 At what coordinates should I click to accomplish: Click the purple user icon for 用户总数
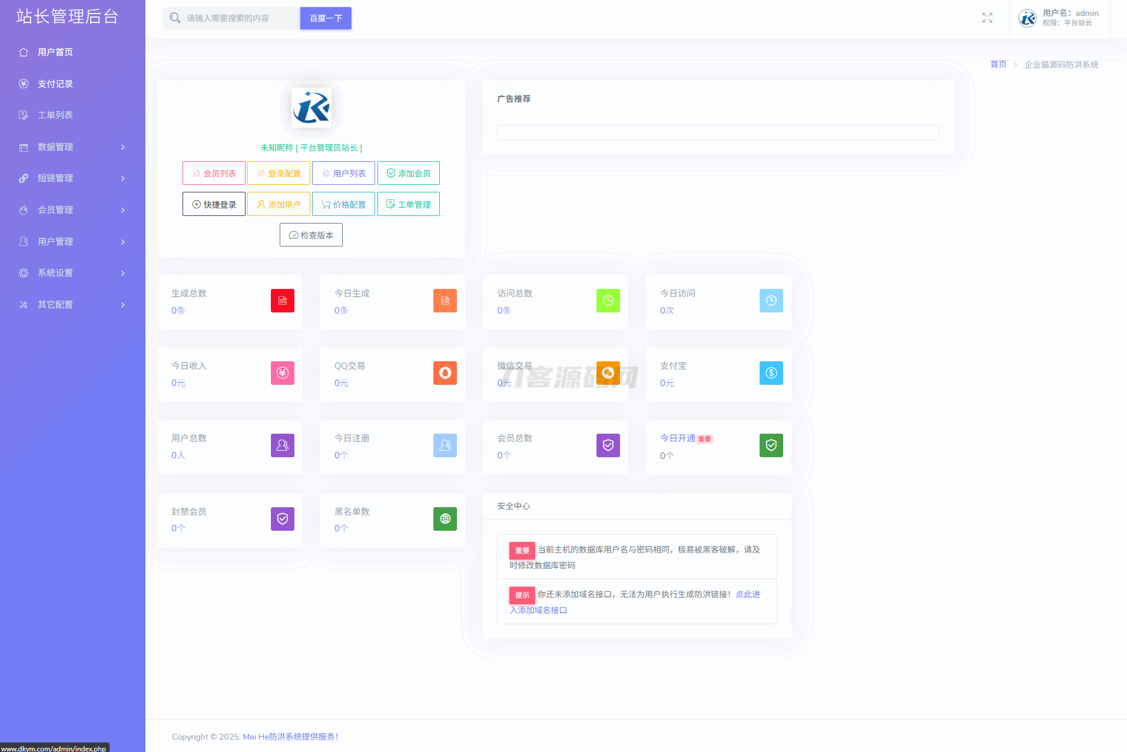point(282,445)
